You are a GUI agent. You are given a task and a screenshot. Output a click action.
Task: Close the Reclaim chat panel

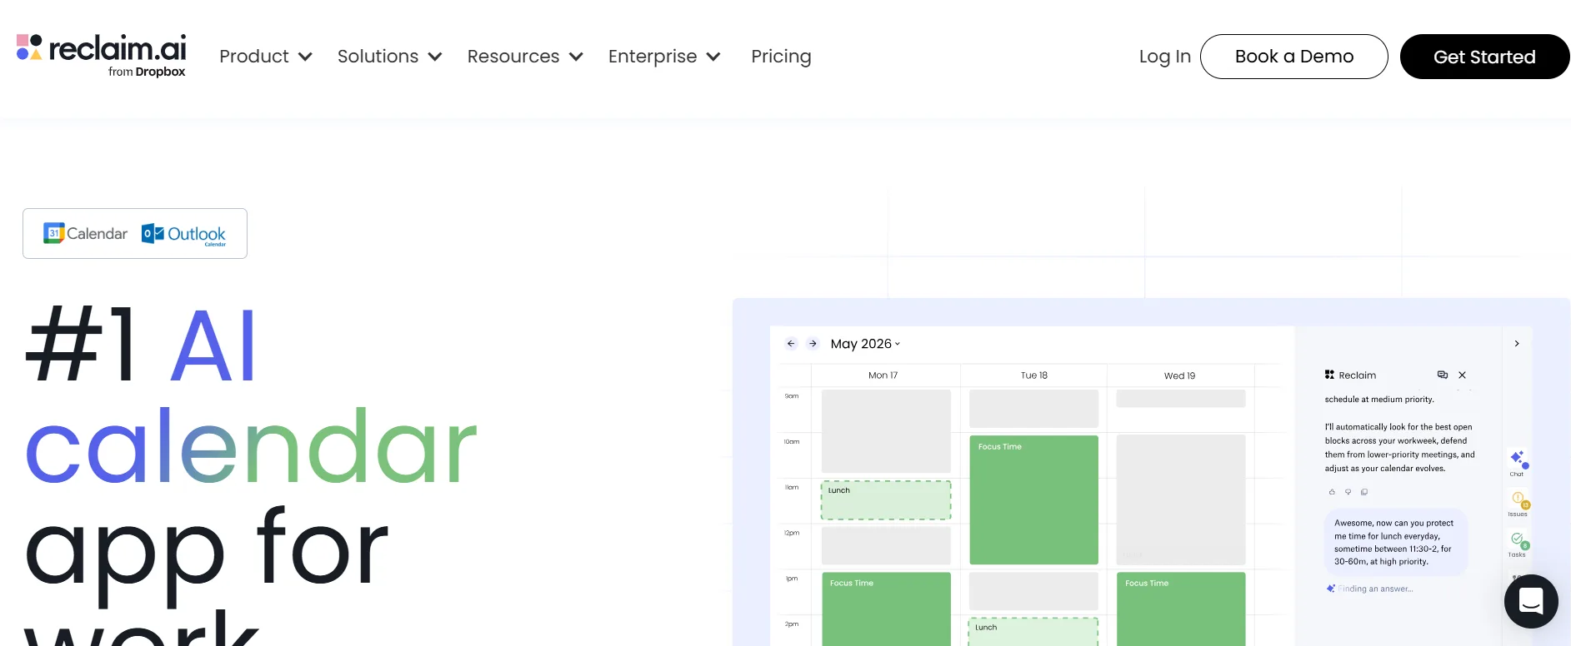pyautogui.click(x=1462, y=375)
